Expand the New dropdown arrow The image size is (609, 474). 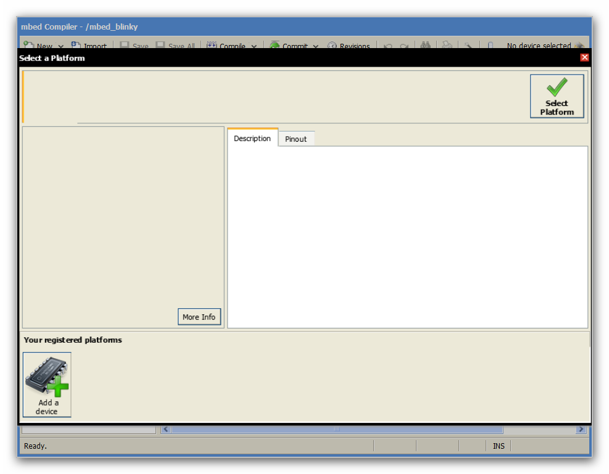point(60,46)
